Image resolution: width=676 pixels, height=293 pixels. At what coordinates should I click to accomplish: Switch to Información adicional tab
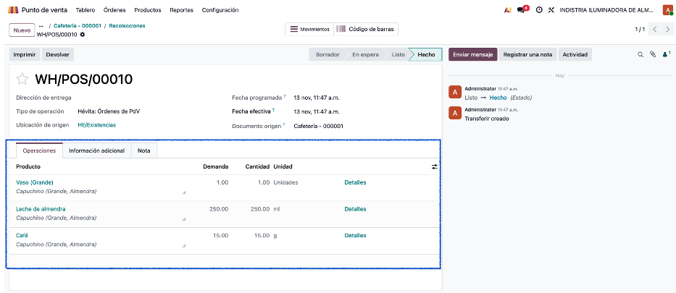tap(96, 150)
